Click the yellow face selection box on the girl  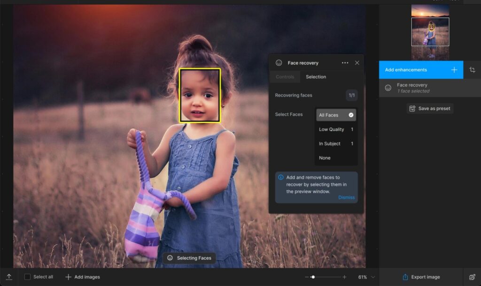point(200,96)
